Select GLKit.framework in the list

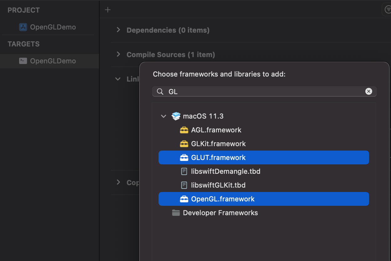pyautogui.click(x=218, y=144)
